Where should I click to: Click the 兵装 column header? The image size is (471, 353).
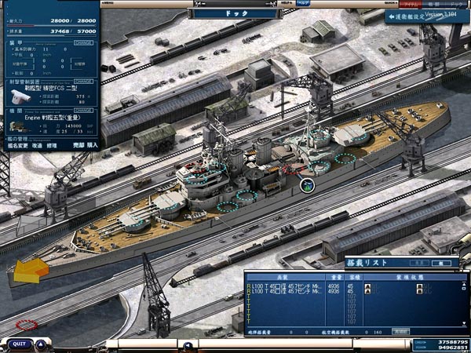pyautogui.click(x=286, y=277)
